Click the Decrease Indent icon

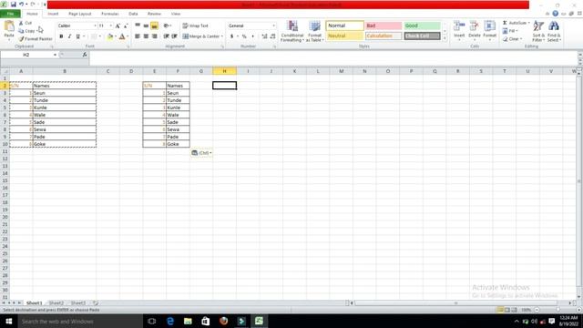(166, 36)
